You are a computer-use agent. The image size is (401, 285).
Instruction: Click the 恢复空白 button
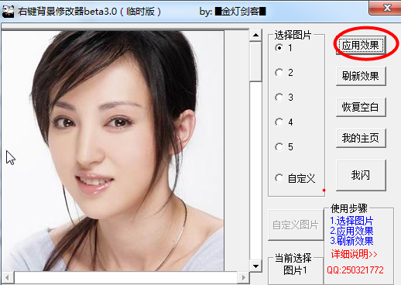[361, 107]
